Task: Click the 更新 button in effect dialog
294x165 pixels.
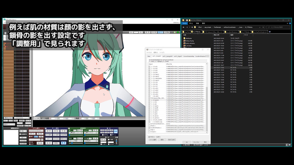Action: point(205,142)
